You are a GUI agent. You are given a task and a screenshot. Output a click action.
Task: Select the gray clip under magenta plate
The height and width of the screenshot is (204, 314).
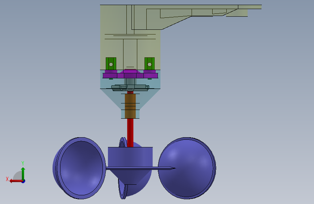point(130,88)
